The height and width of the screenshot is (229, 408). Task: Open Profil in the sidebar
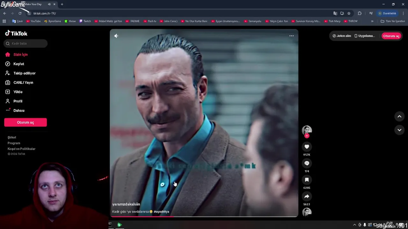pos(14,101)
